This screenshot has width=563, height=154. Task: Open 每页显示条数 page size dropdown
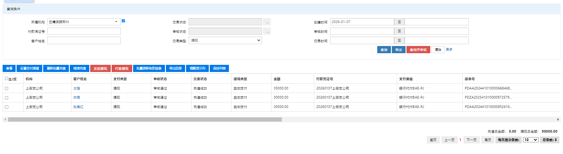pos(531,140)
